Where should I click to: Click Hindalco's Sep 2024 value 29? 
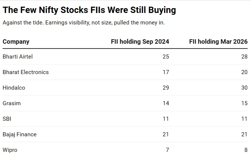pyautogui.click(x=166, y=88)
